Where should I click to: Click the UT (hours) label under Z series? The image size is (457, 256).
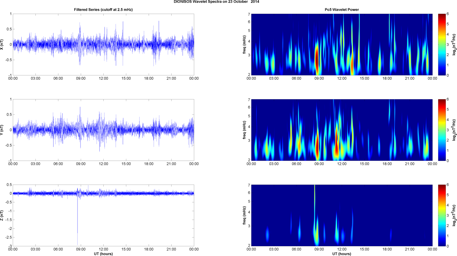103,254
